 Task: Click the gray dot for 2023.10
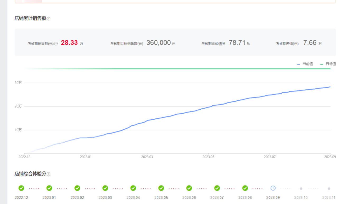pyautogui.click(x=301, y=189)
